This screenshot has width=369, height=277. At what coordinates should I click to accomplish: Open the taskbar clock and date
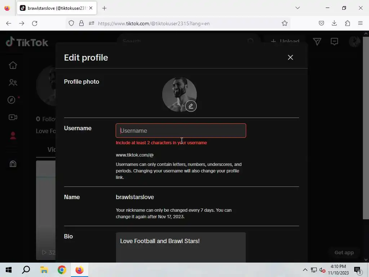coord(338,270)
